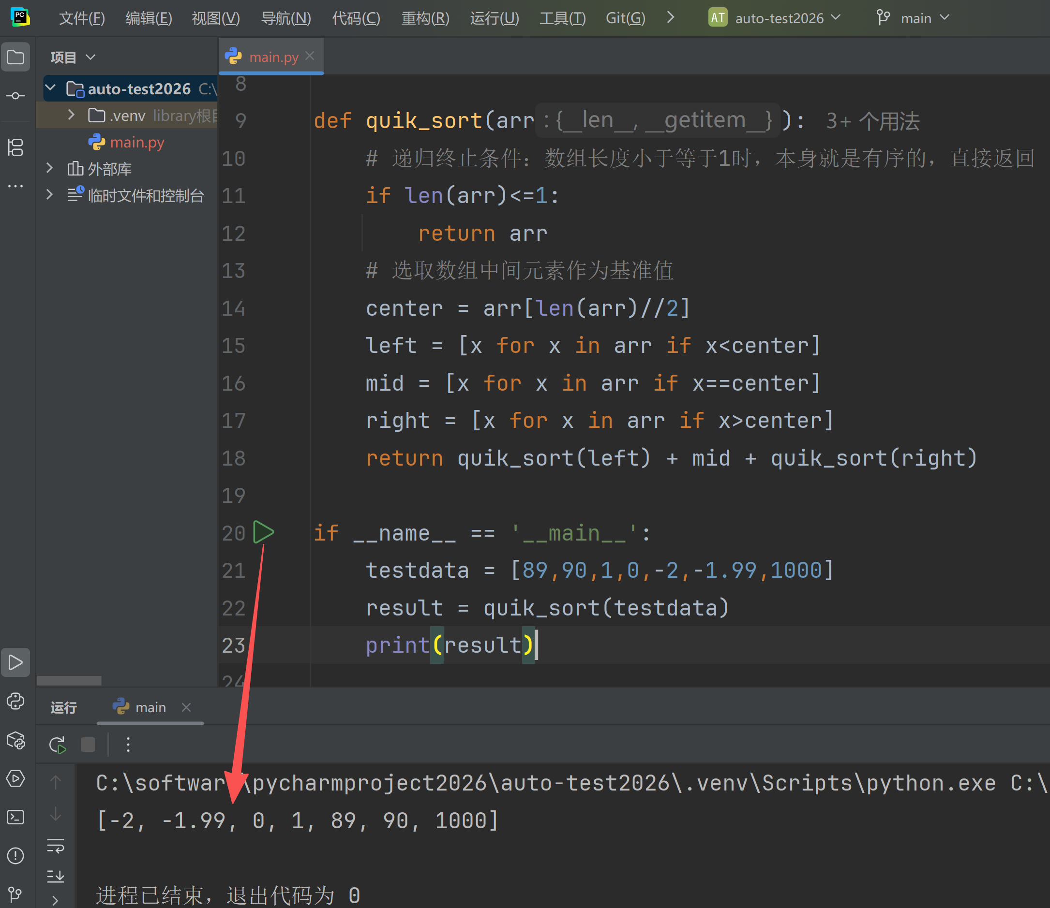The height and width of the screenshot is (908, 1050).
Task: Open the Git tool window icon
Action: pyautogui.click(x=15, y=894)
